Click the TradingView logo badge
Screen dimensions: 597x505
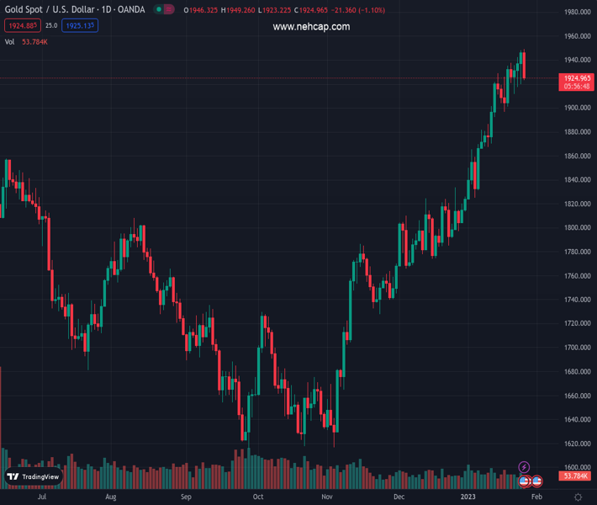[x=34, y=476]
